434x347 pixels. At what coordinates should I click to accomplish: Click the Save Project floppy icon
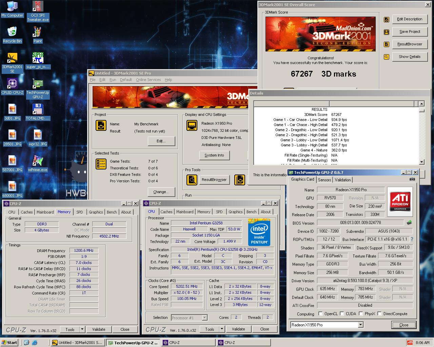click(x=386, y=32)
